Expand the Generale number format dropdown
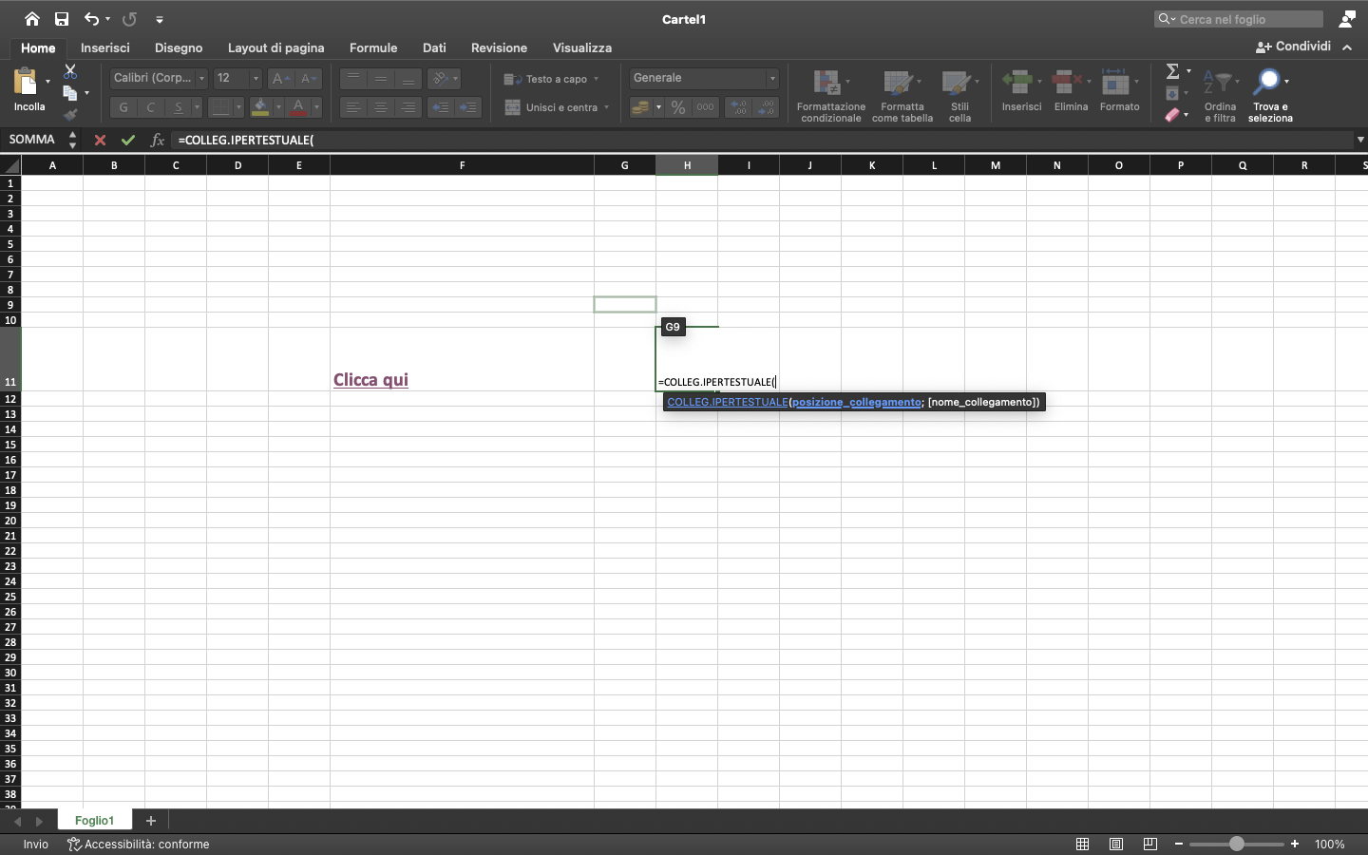 tap(772, 78)
